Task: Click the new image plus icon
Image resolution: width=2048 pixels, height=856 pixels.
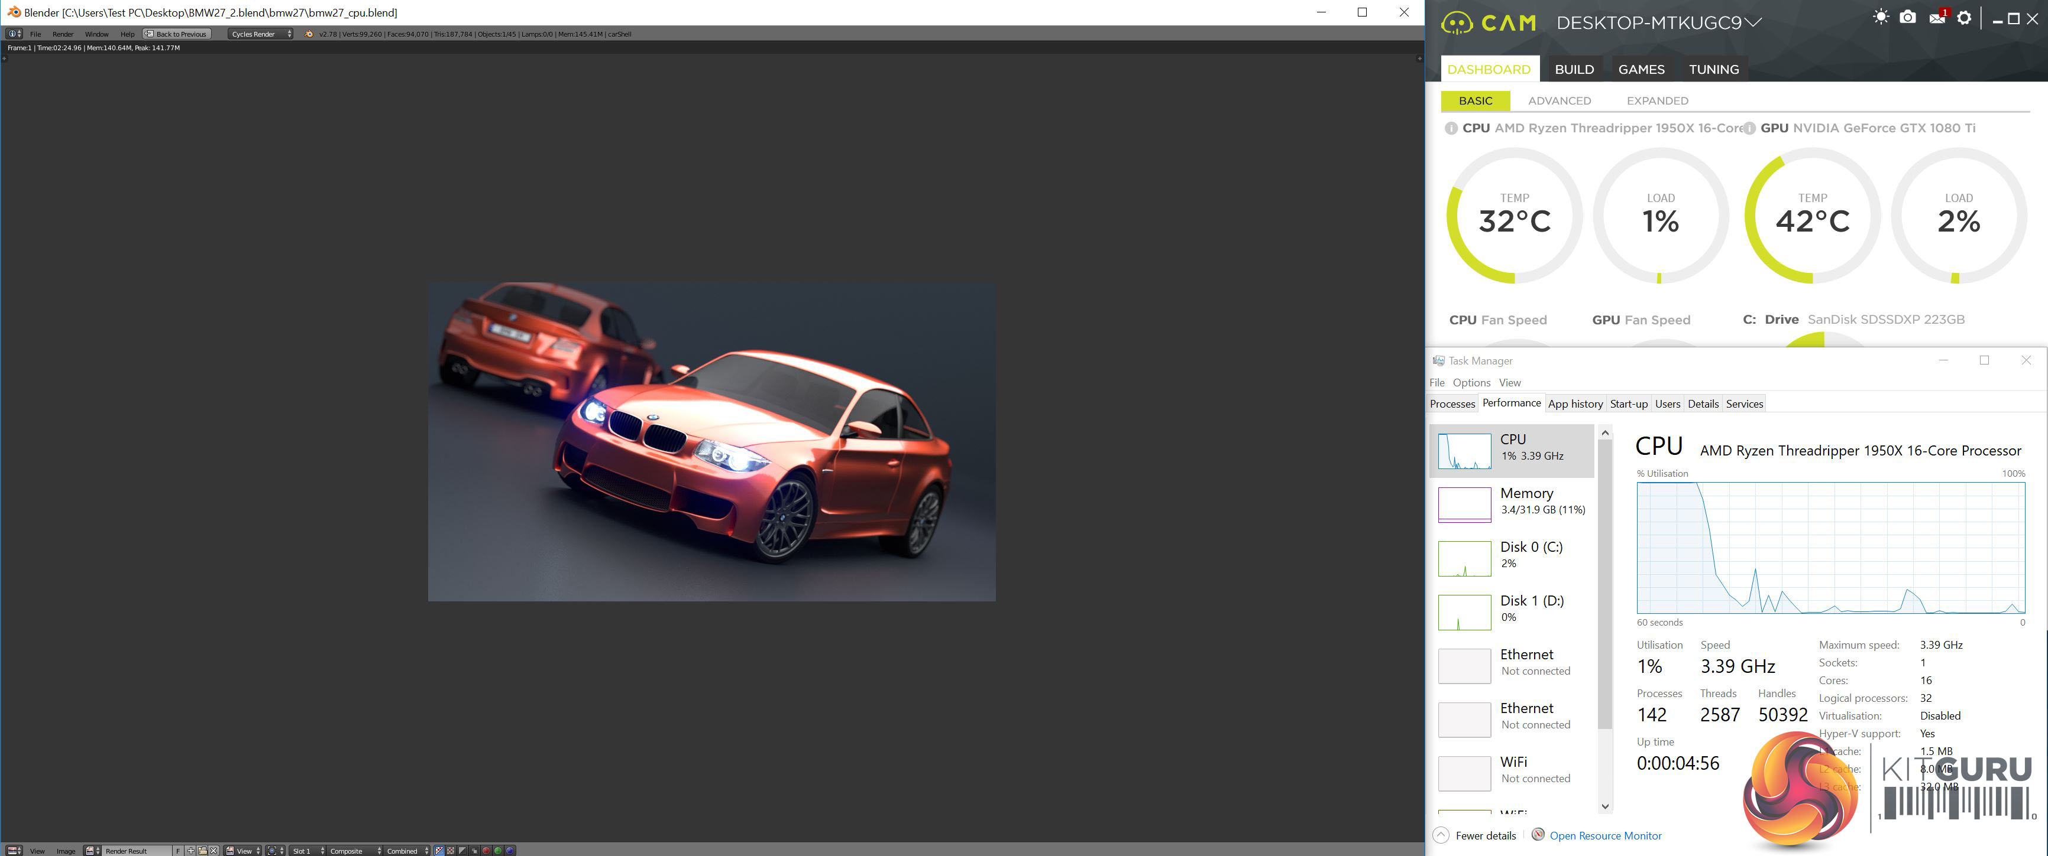Action: (191, 851)
